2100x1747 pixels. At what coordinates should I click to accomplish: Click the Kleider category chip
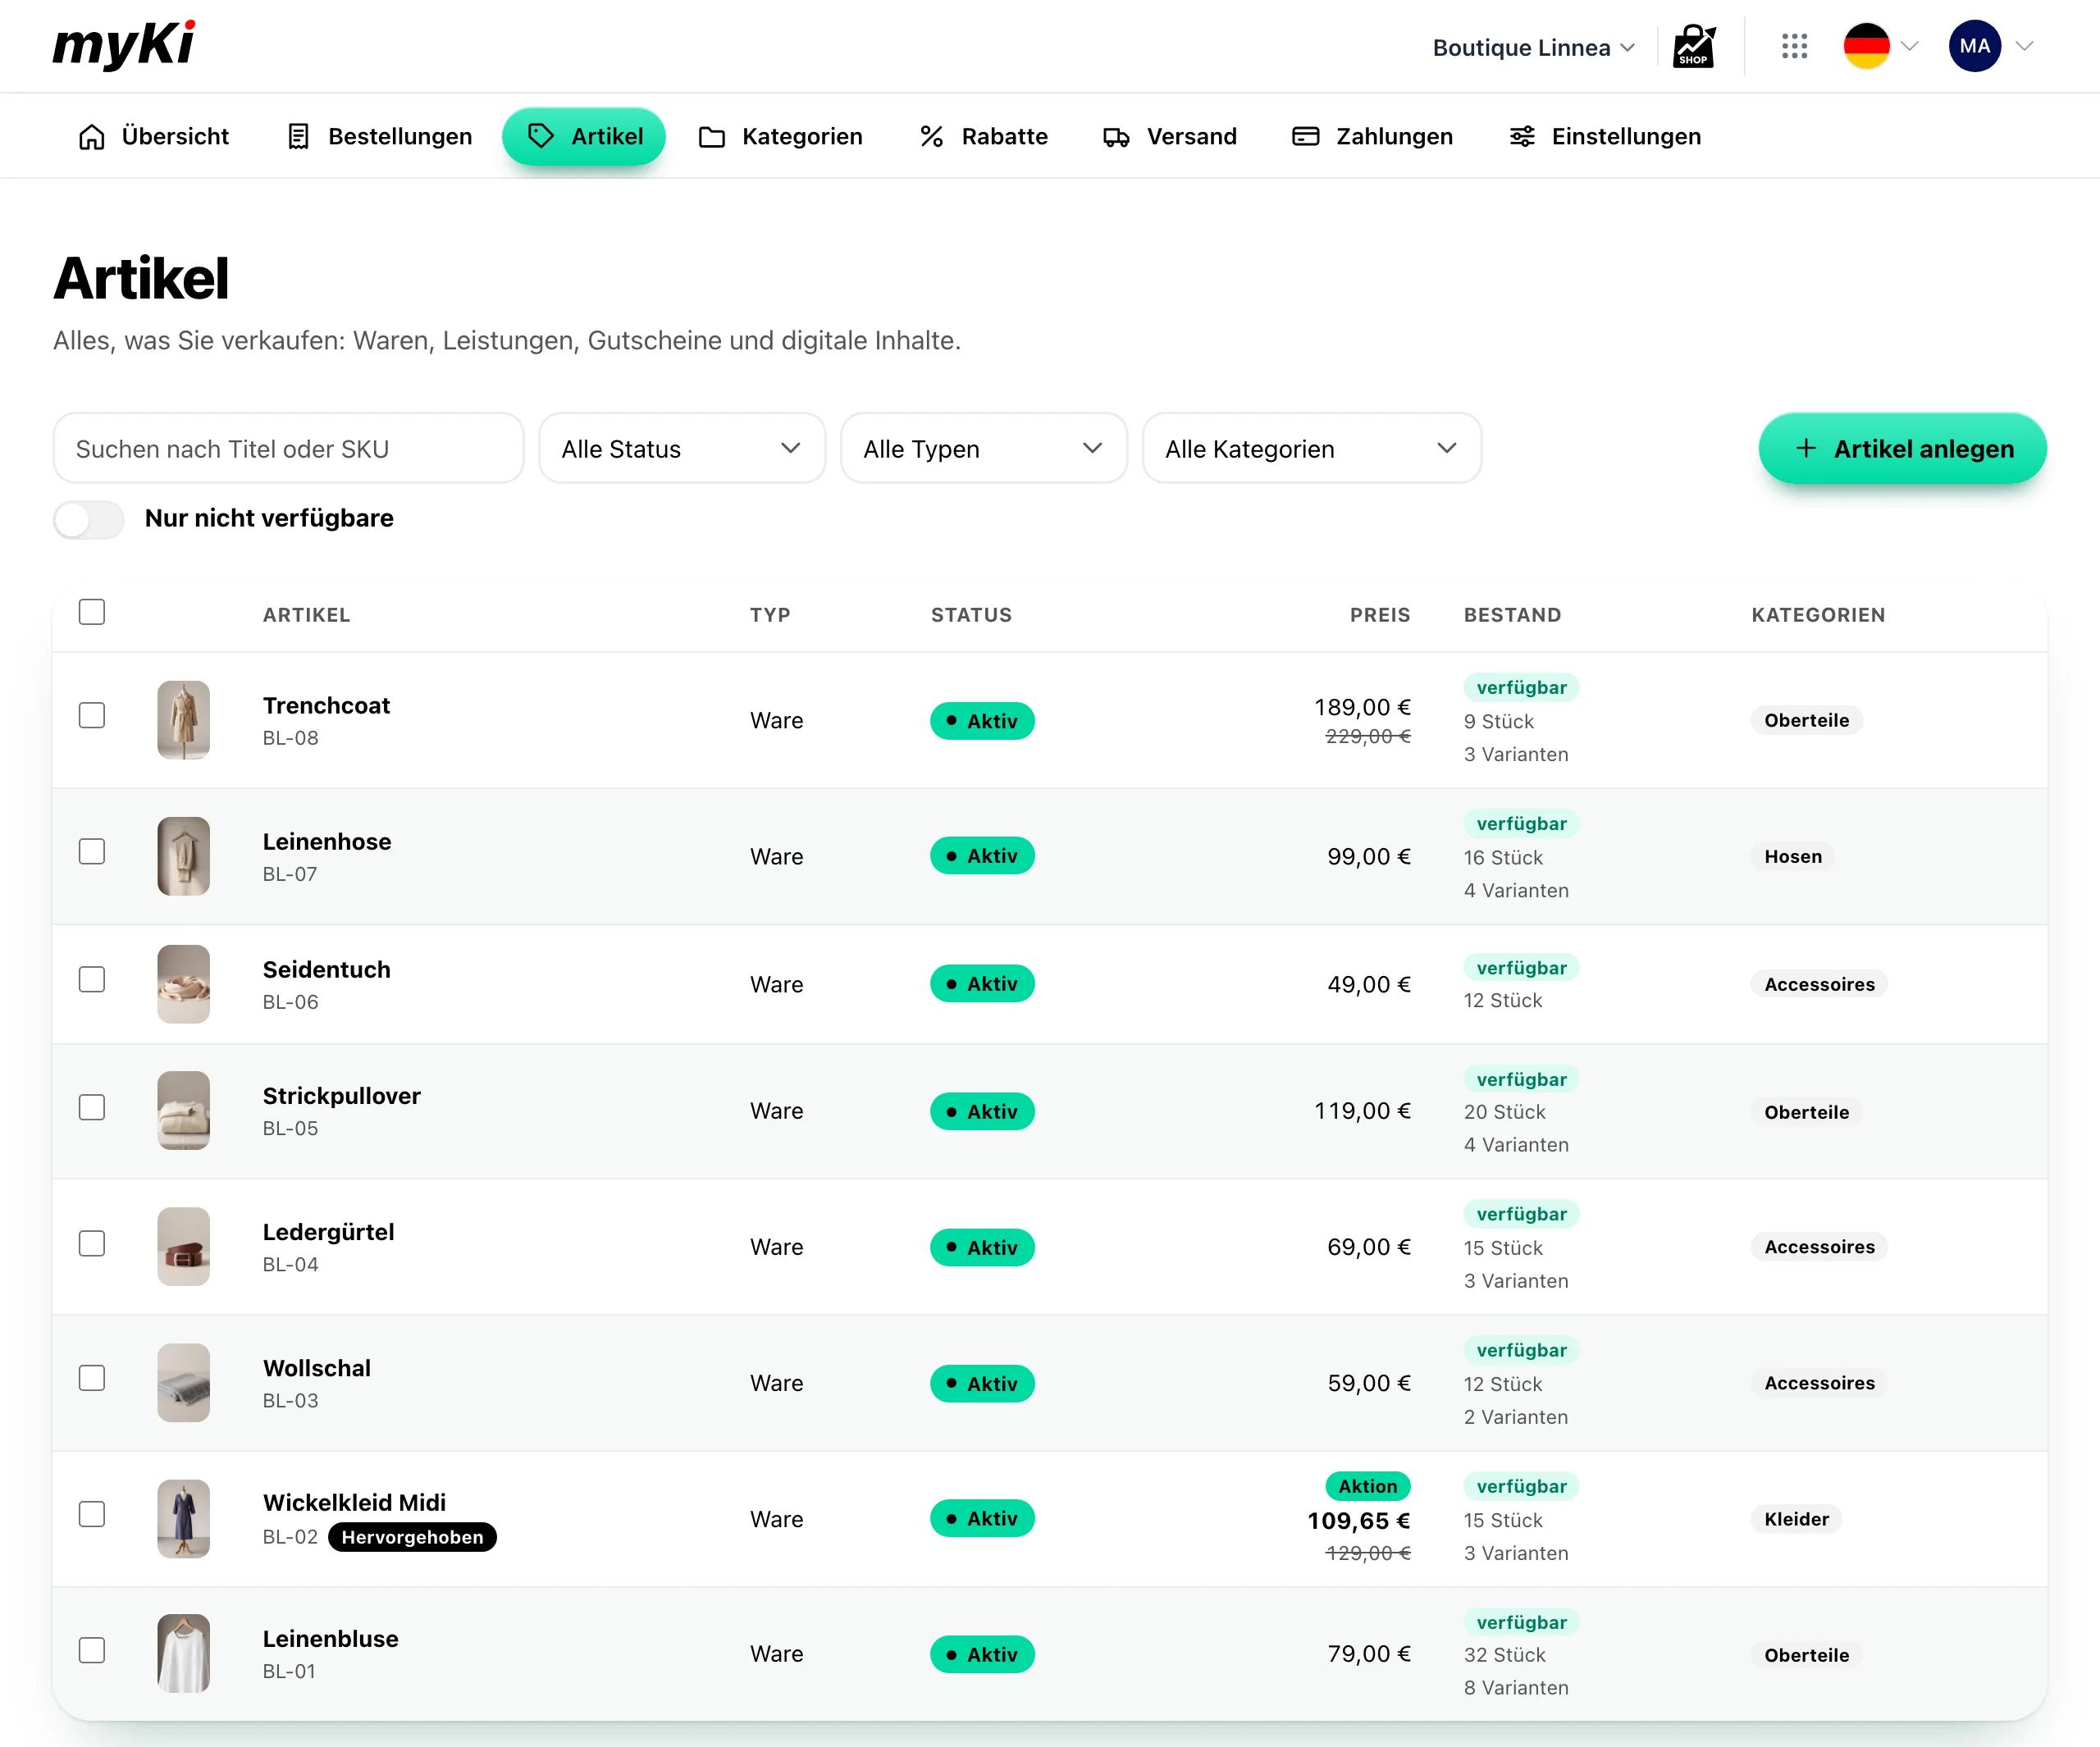pos(1797,1520)
